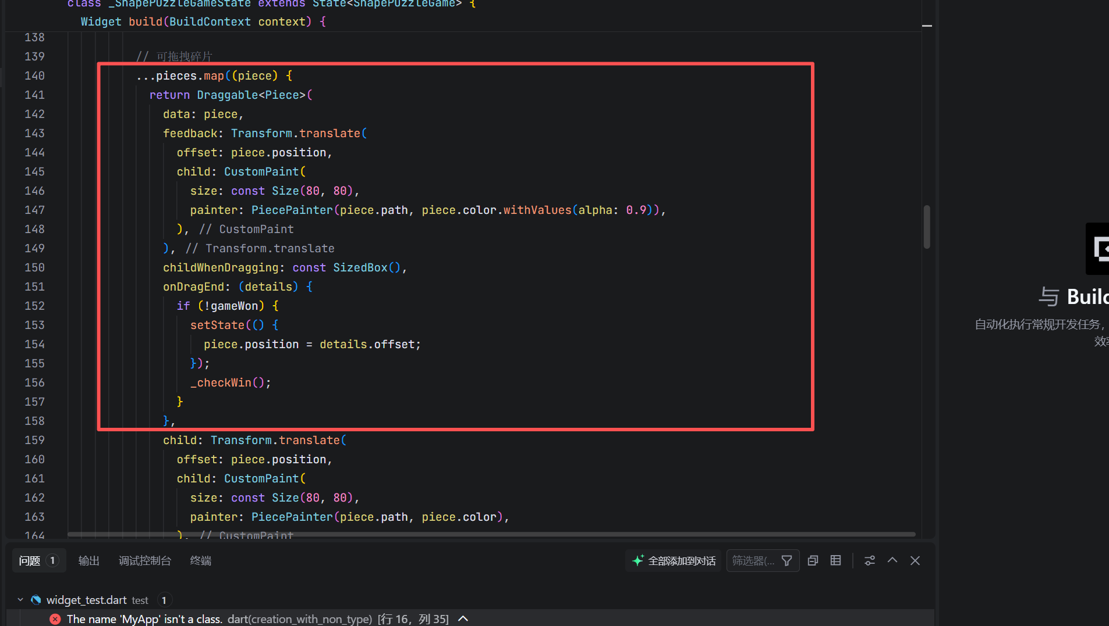The height and width of the screenshot is (626, 1109).
Task: Click sticky header 'Widget build(BuildContext context)'
Action: pyautogui.click(x=203, y=22)
